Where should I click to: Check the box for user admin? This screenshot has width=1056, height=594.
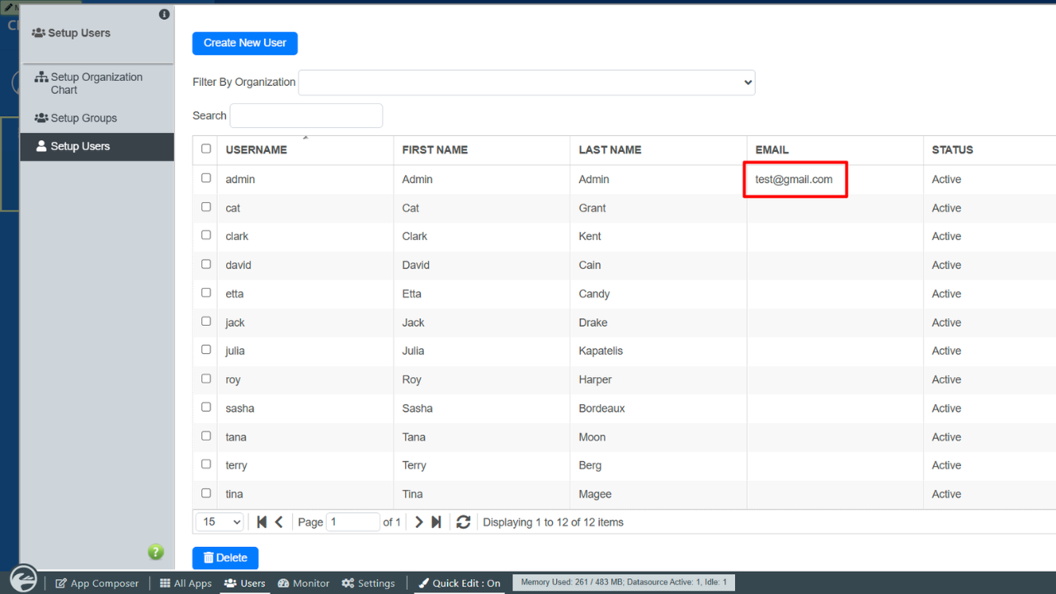pyautogui.click(x=206, y=178)
